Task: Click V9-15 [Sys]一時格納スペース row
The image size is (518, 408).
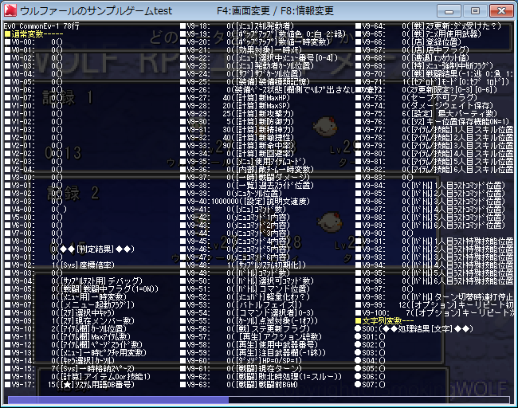Action: 69,368
